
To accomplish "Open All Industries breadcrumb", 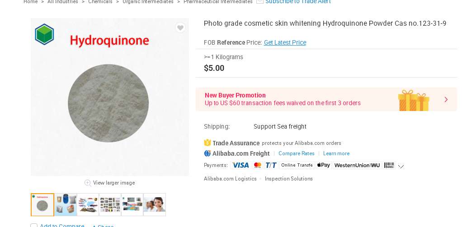I will [x=63, y=2].
